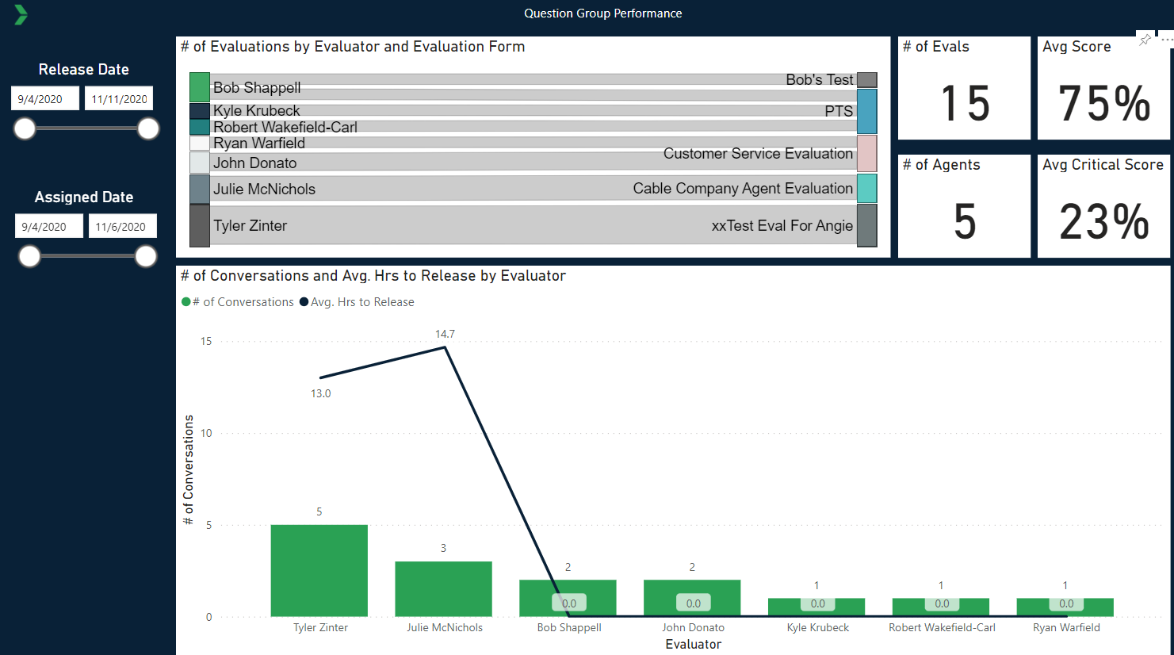Grab Release Date right slider handle

[x=148, y=128]
